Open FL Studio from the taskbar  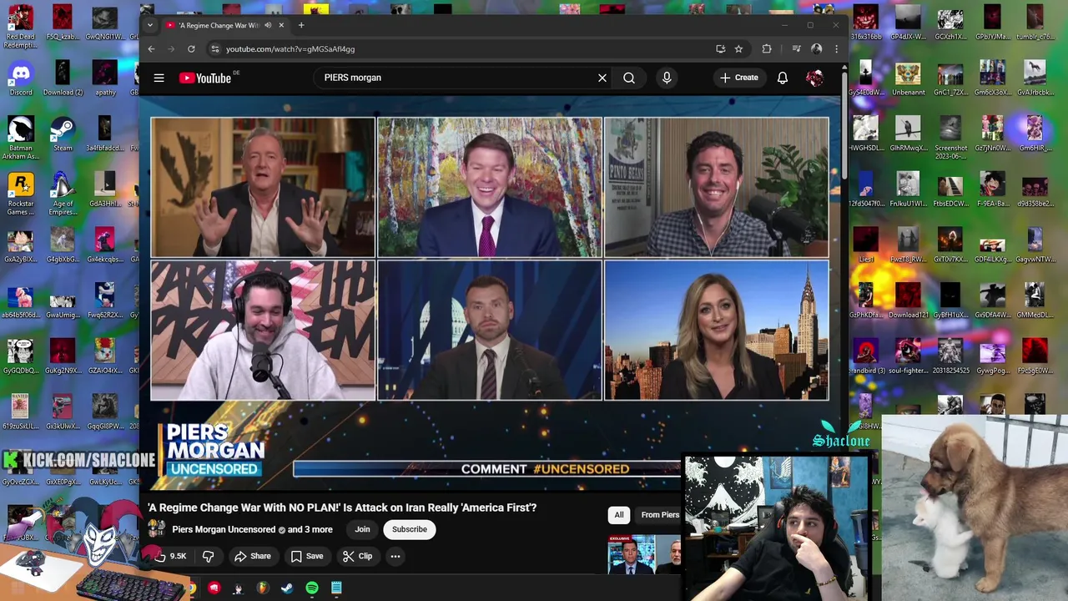click(263, 588)
